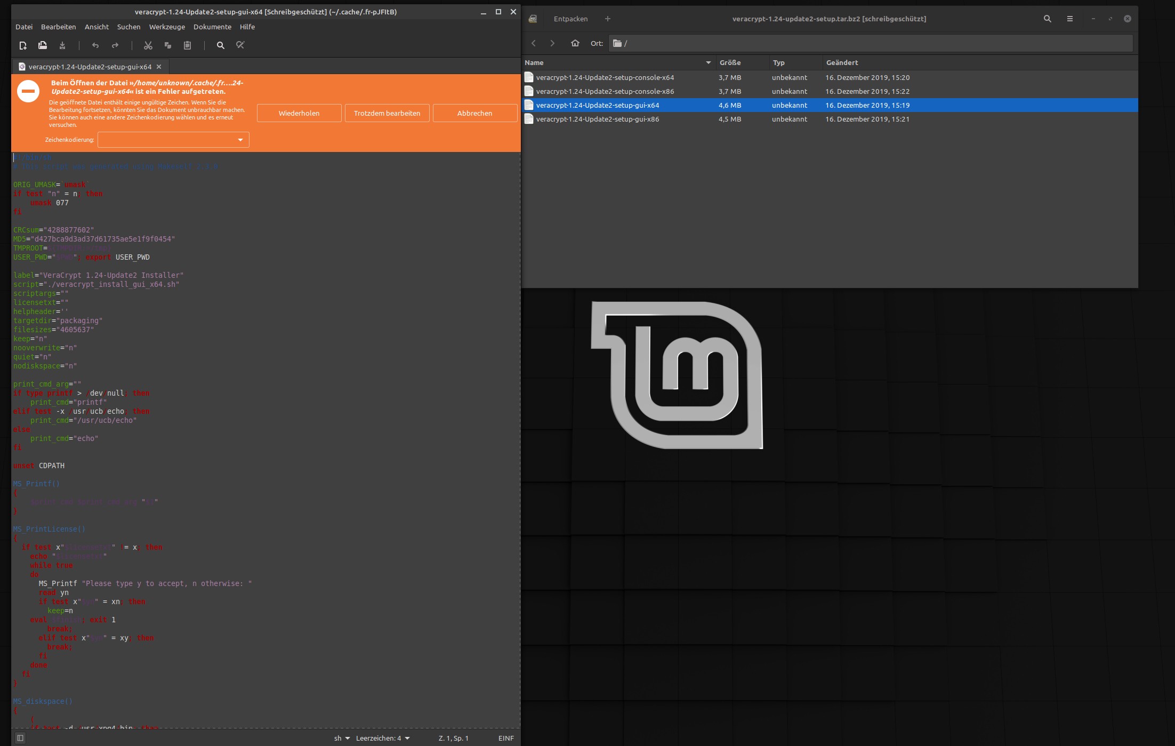1175x746 pixels.
Task: Click the search magnifier in the editor toolbar
Action: click(220, 46)
